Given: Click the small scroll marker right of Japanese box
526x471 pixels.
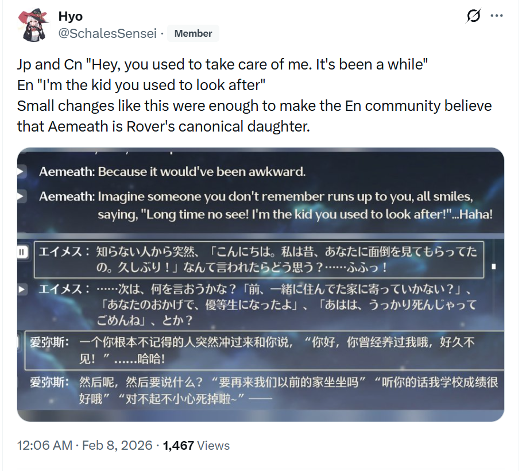Looking at the screenshot, I should point(493,267).
